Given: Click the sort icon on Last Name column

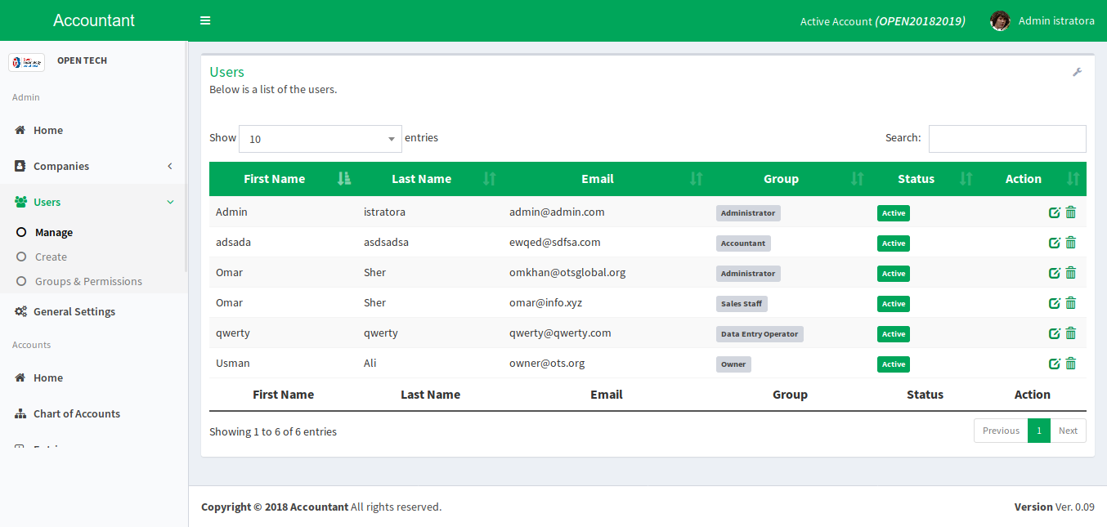Looking at the screenshot, I should (x=490, y=179).
